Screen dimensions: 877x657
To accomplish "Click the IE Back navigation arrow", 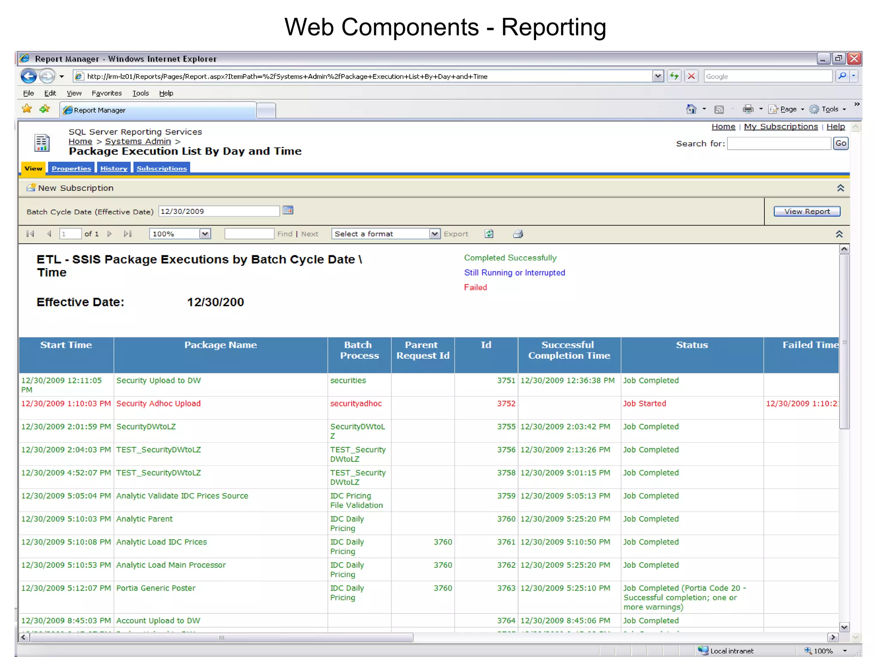I will pyautogui.click(x=29, y=76).
